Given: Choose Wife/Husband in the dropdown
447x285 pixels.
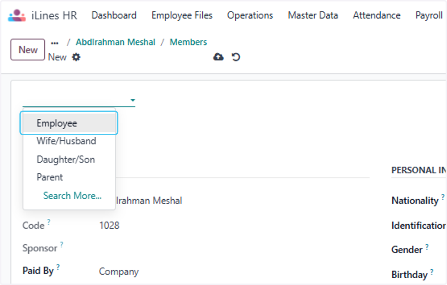Looking at the screenshot, I should click(69, 141).
